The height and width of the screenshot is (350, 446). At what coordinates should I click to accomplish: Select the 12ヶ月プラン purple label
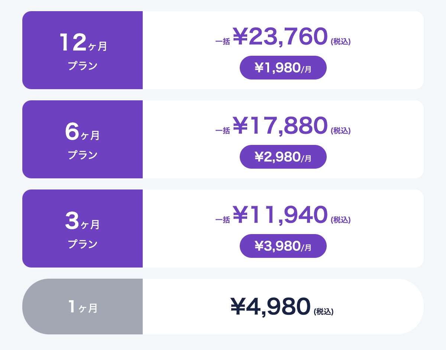point(83,50)
